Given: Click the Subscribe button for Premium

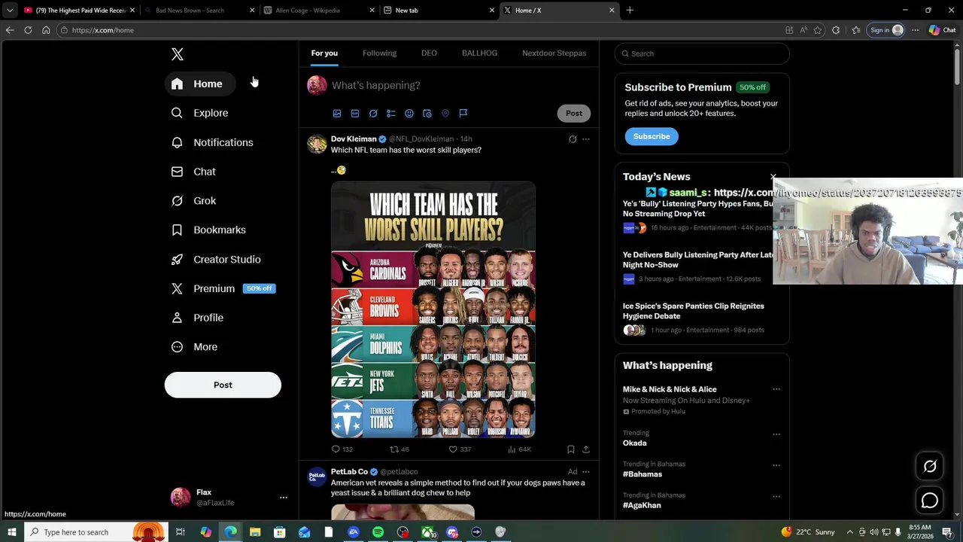Looking at the screenshot, I should click(652, 136).
